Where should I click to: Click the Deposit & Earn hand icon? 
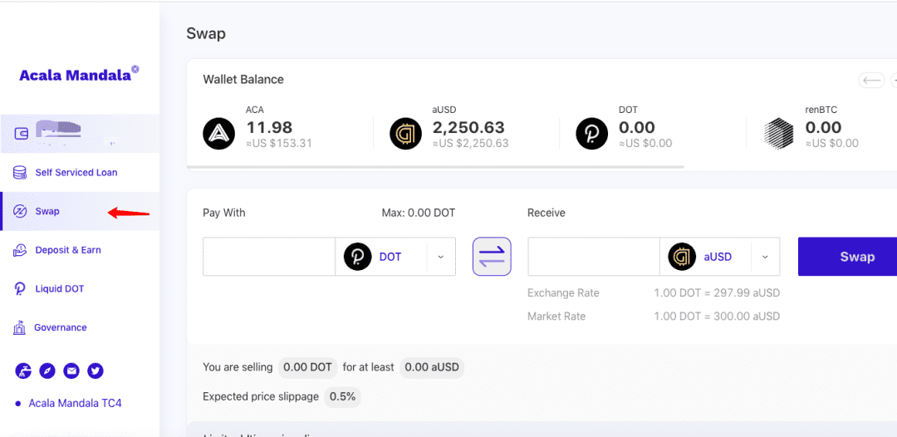[19, 250]
